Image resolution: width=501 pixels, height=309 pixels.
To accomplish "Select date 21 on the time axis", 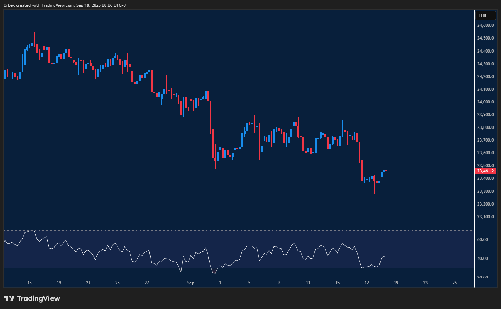I will pos(88,283).
